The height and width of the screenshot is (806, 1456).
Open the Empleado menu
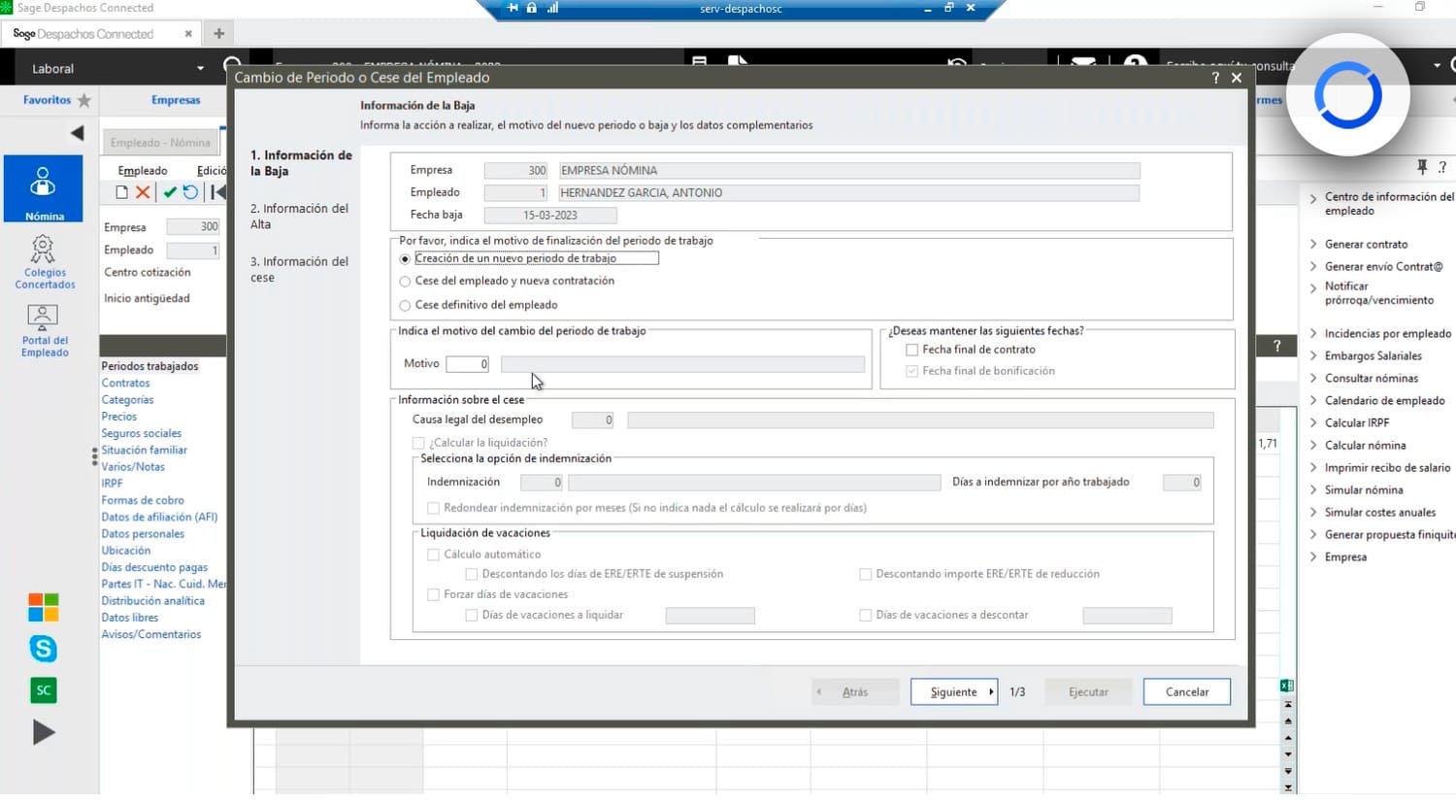[141, 169]
